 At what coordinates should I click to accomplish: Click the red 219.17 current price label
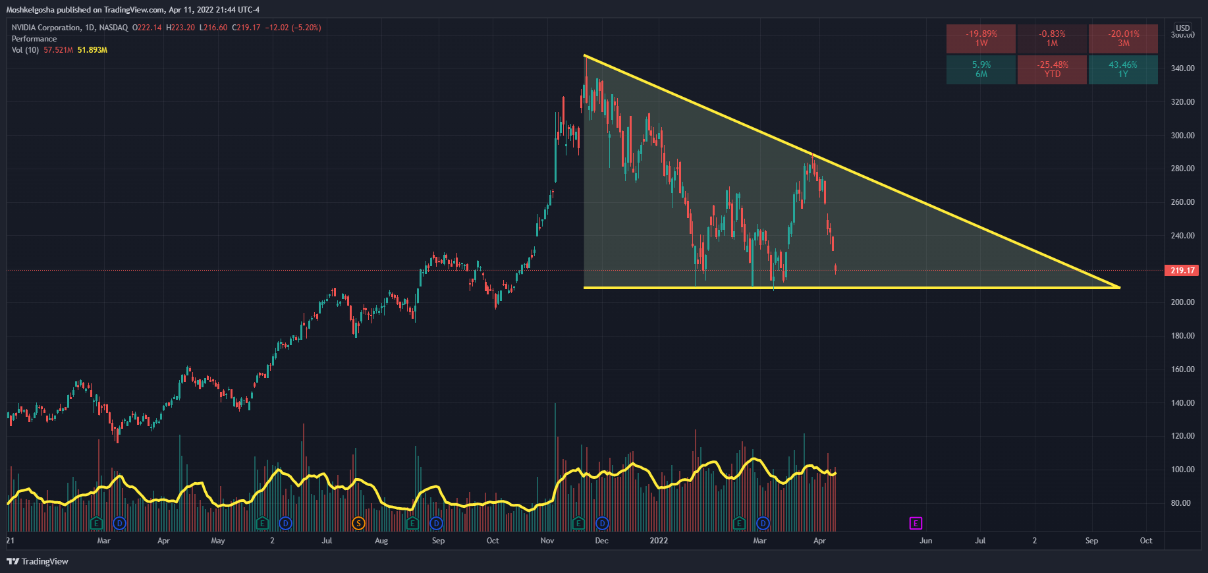click(x=1182, y=270)
